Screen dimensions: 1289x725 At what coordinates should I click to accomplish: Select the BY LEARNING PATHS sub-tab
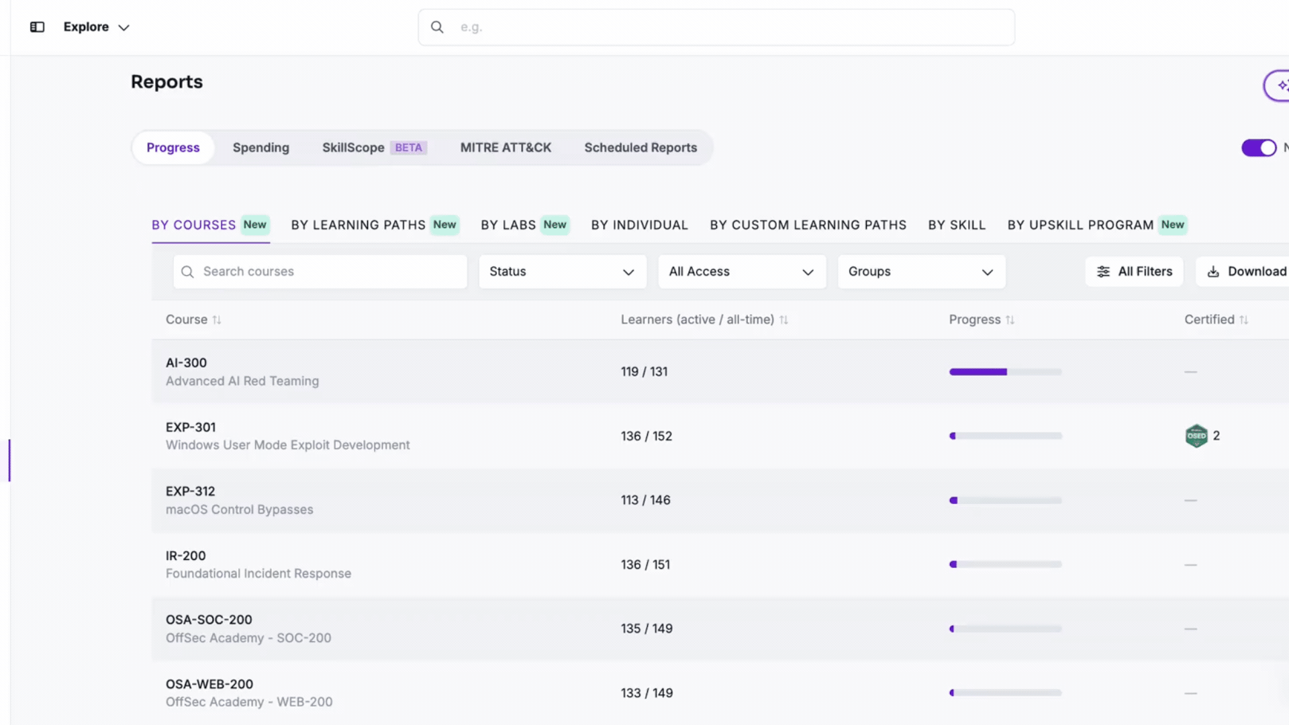point(375,225)
